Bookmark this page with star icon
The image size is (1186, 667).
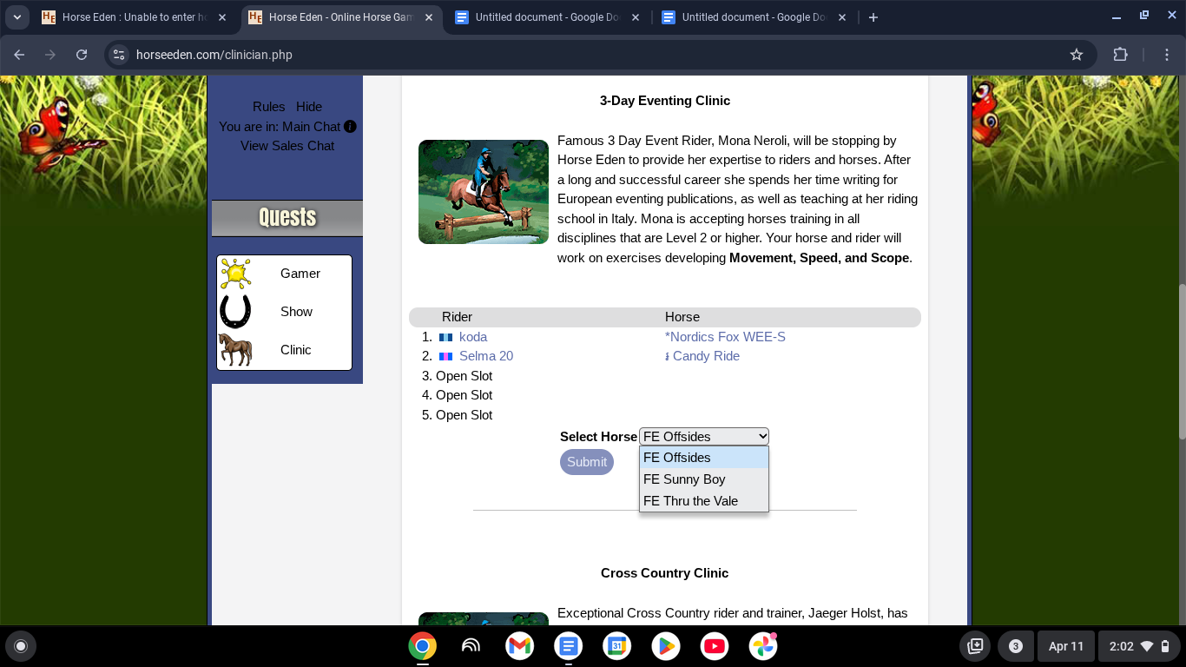tap(1077, 55)
